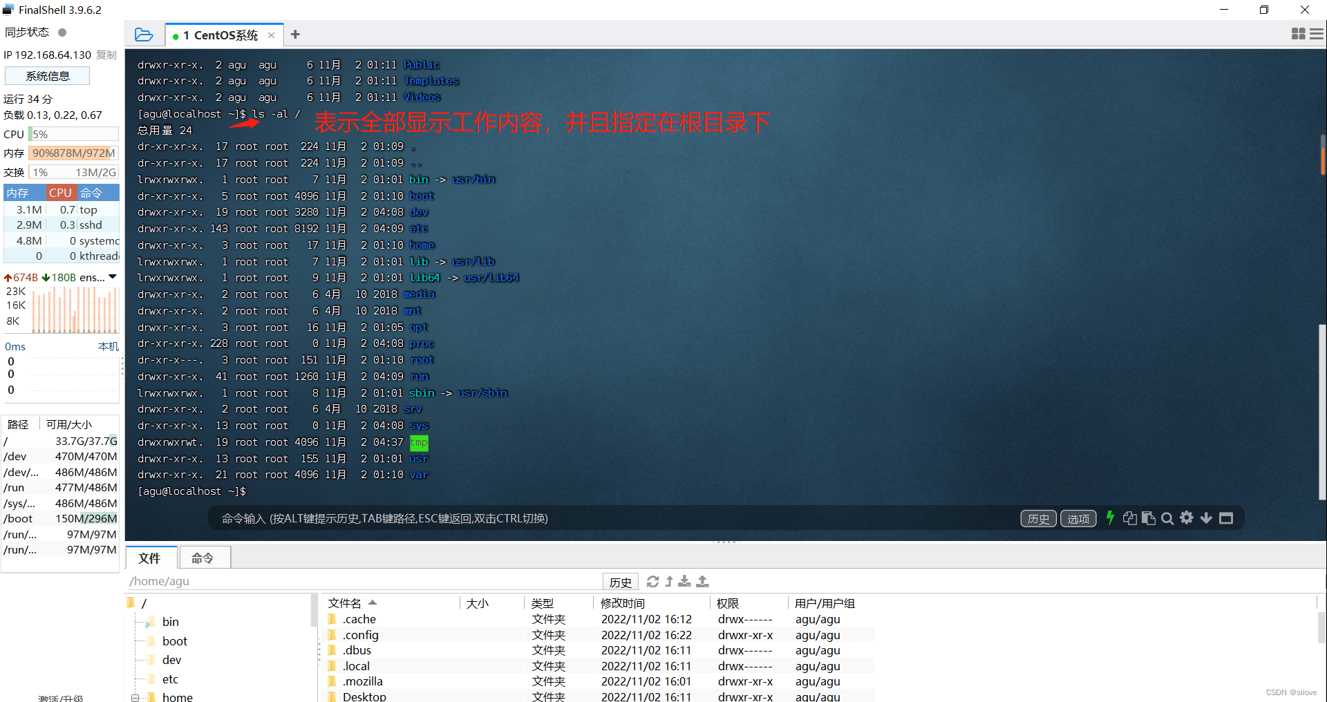
Task: Switch to grid layout view icon
Action: point(1298,34)
